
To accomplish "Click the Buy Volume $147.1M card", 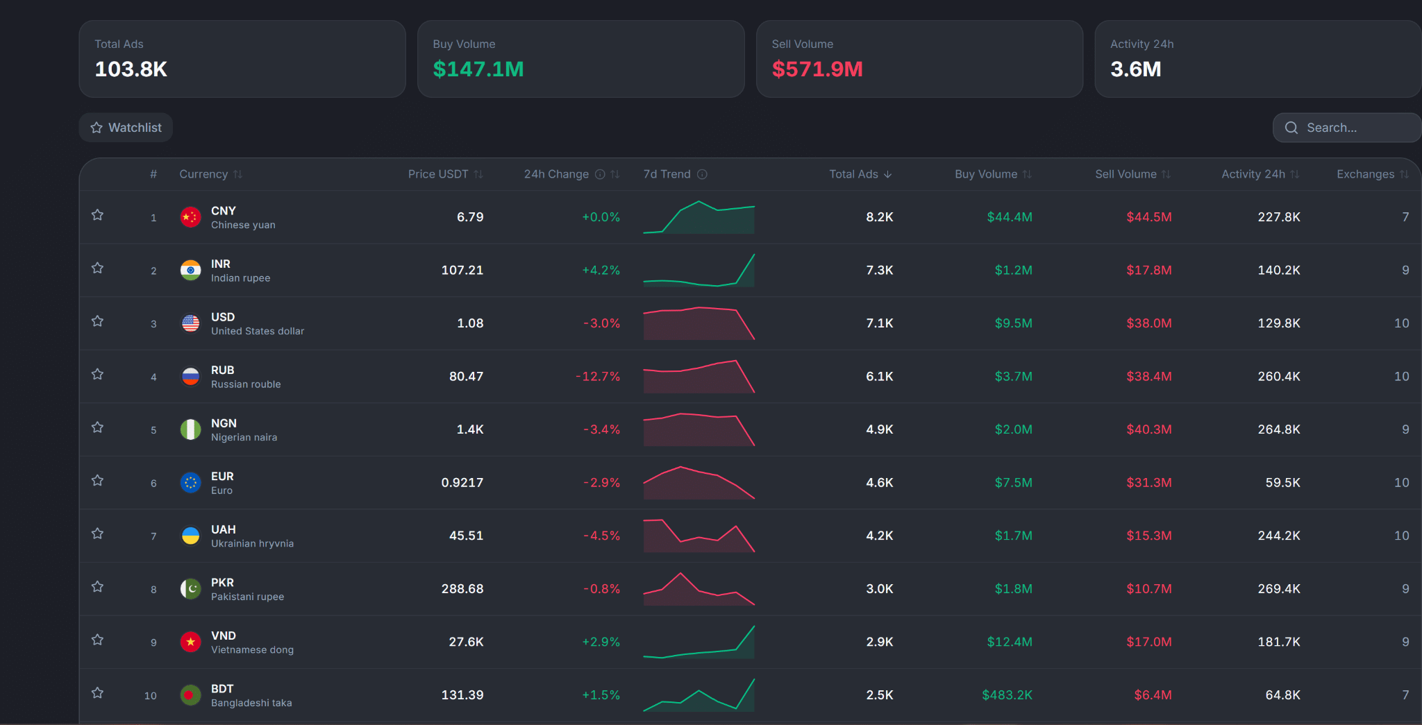I will click(x=580, y=59).
